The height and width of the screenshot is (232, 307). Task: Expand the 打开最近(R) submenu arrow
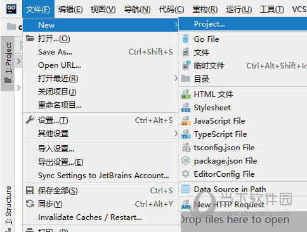(176, 78)
